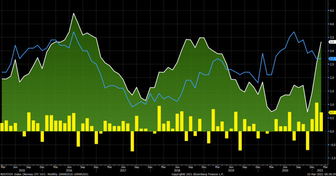Click the white 3.3 last-value tag
Screen dimensions: 336x176
tap(331, 42)
